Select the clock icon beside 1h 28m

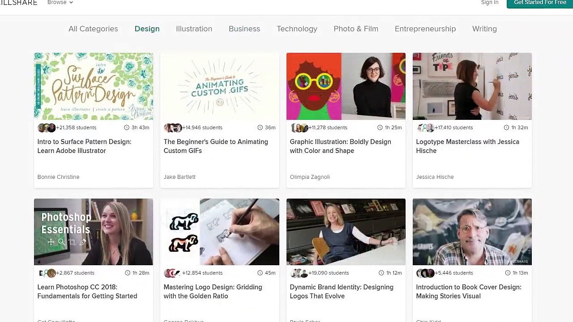click(x=128, y=273)
